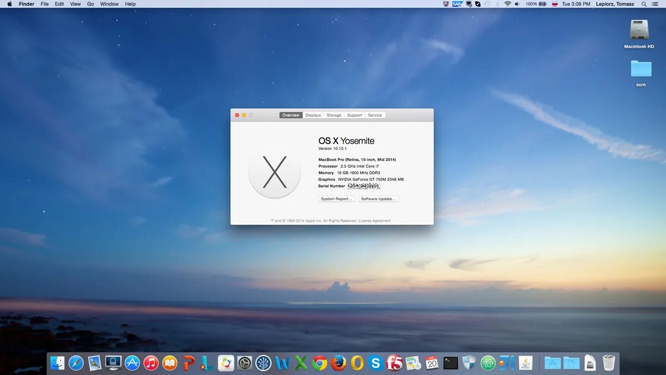Viewport: 666px width, 375px height.
Task: Open the red f5 dock icon
Action: pos(395,363)
